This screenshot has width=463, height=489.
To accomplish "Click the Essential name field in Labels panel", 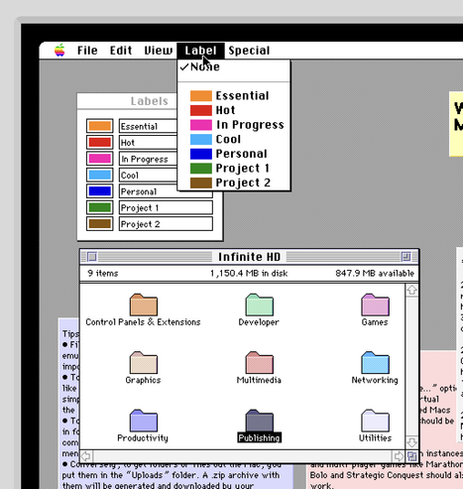I will pyautogui.click(x=148, y=126).
